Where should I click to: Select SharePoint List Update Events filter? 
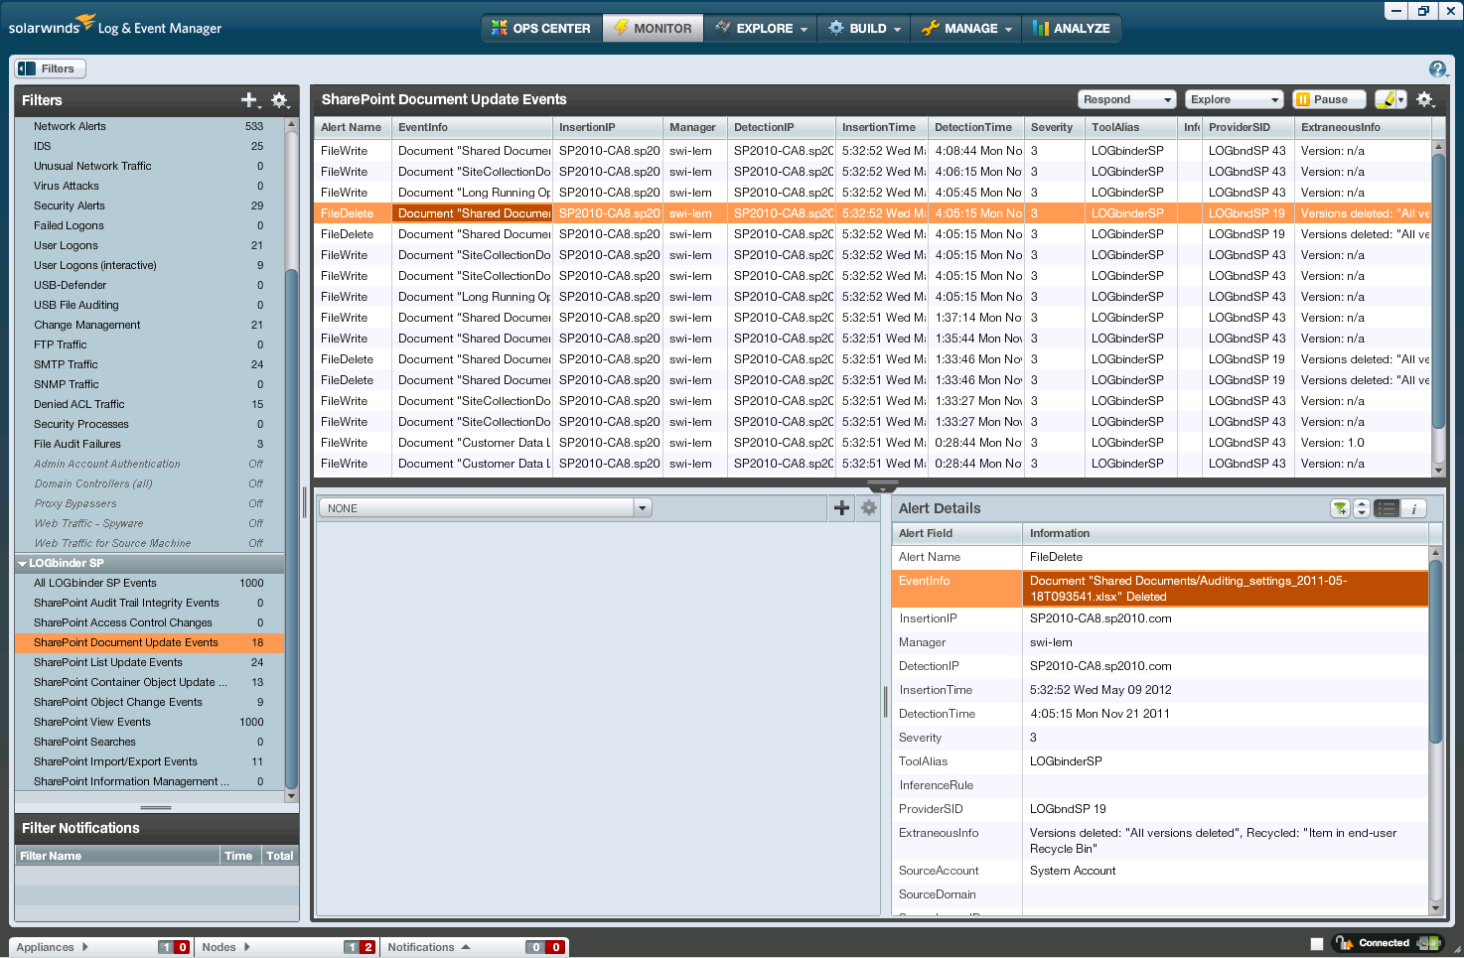(x=149, y=662)
